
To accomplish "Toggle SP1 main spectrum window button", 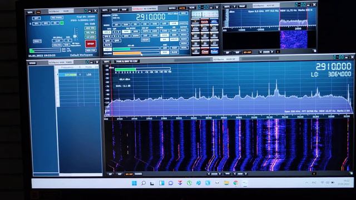I will (x=37, y=23).
